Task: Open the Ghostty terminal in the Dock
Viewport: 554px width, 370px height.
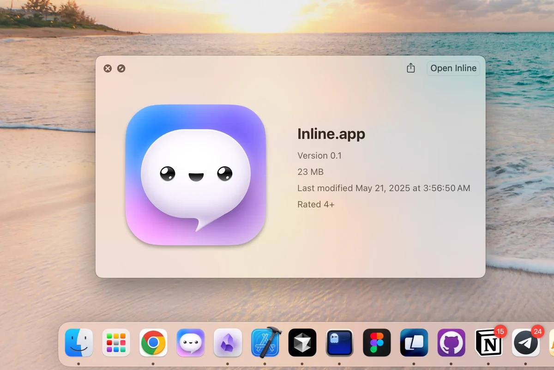Action: point(339,343)
